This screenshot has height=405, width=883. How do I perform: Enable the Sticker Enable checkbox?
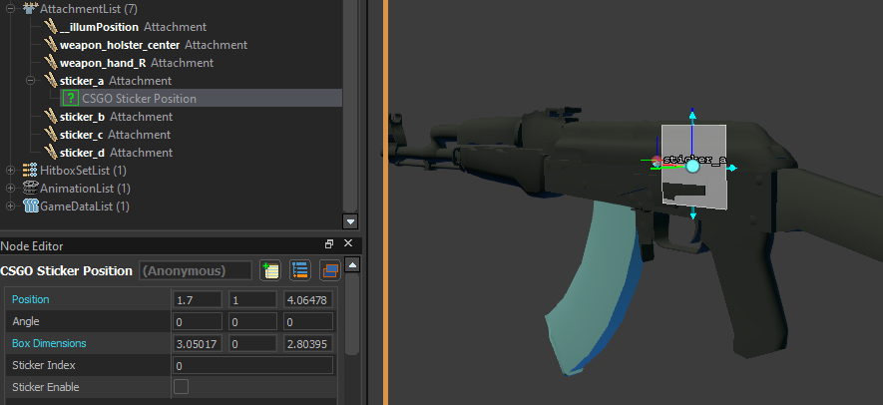click(x=182, y=387)
